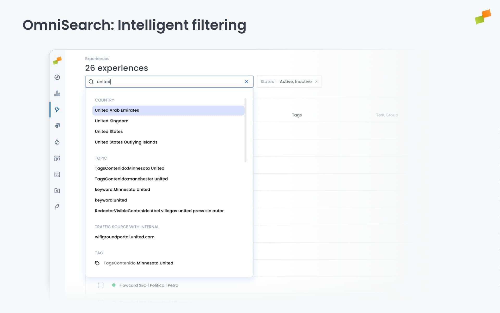Pick United States Outlying Islands suggestion
This screenshot has height=313, width=500.
(x=126, y=142)
